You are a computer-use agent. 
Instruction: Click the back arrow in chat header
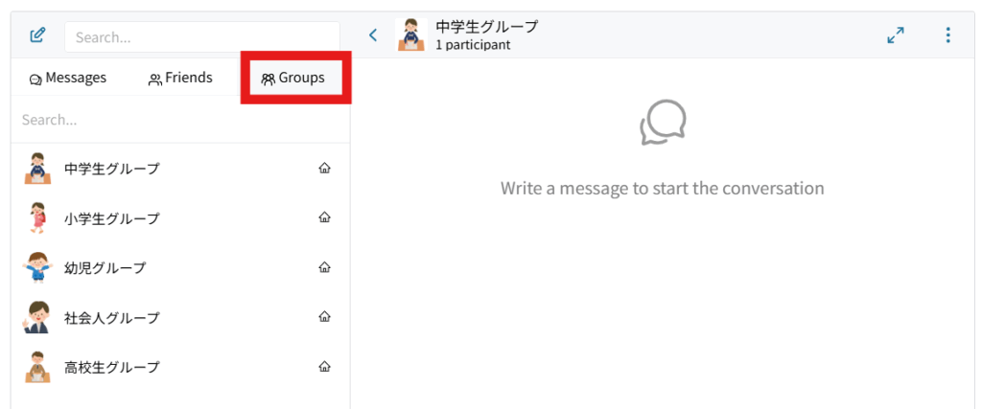pos(373,35)
